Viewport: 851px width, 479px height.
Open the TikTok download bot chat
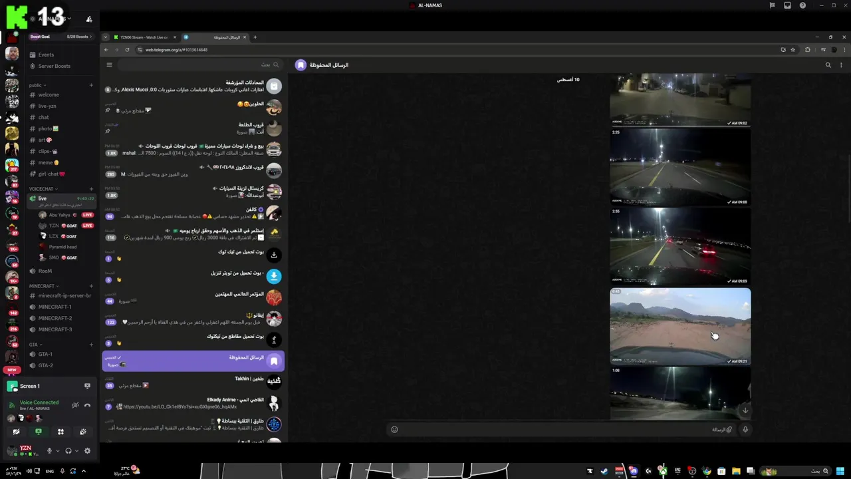[x=193, y=255]
